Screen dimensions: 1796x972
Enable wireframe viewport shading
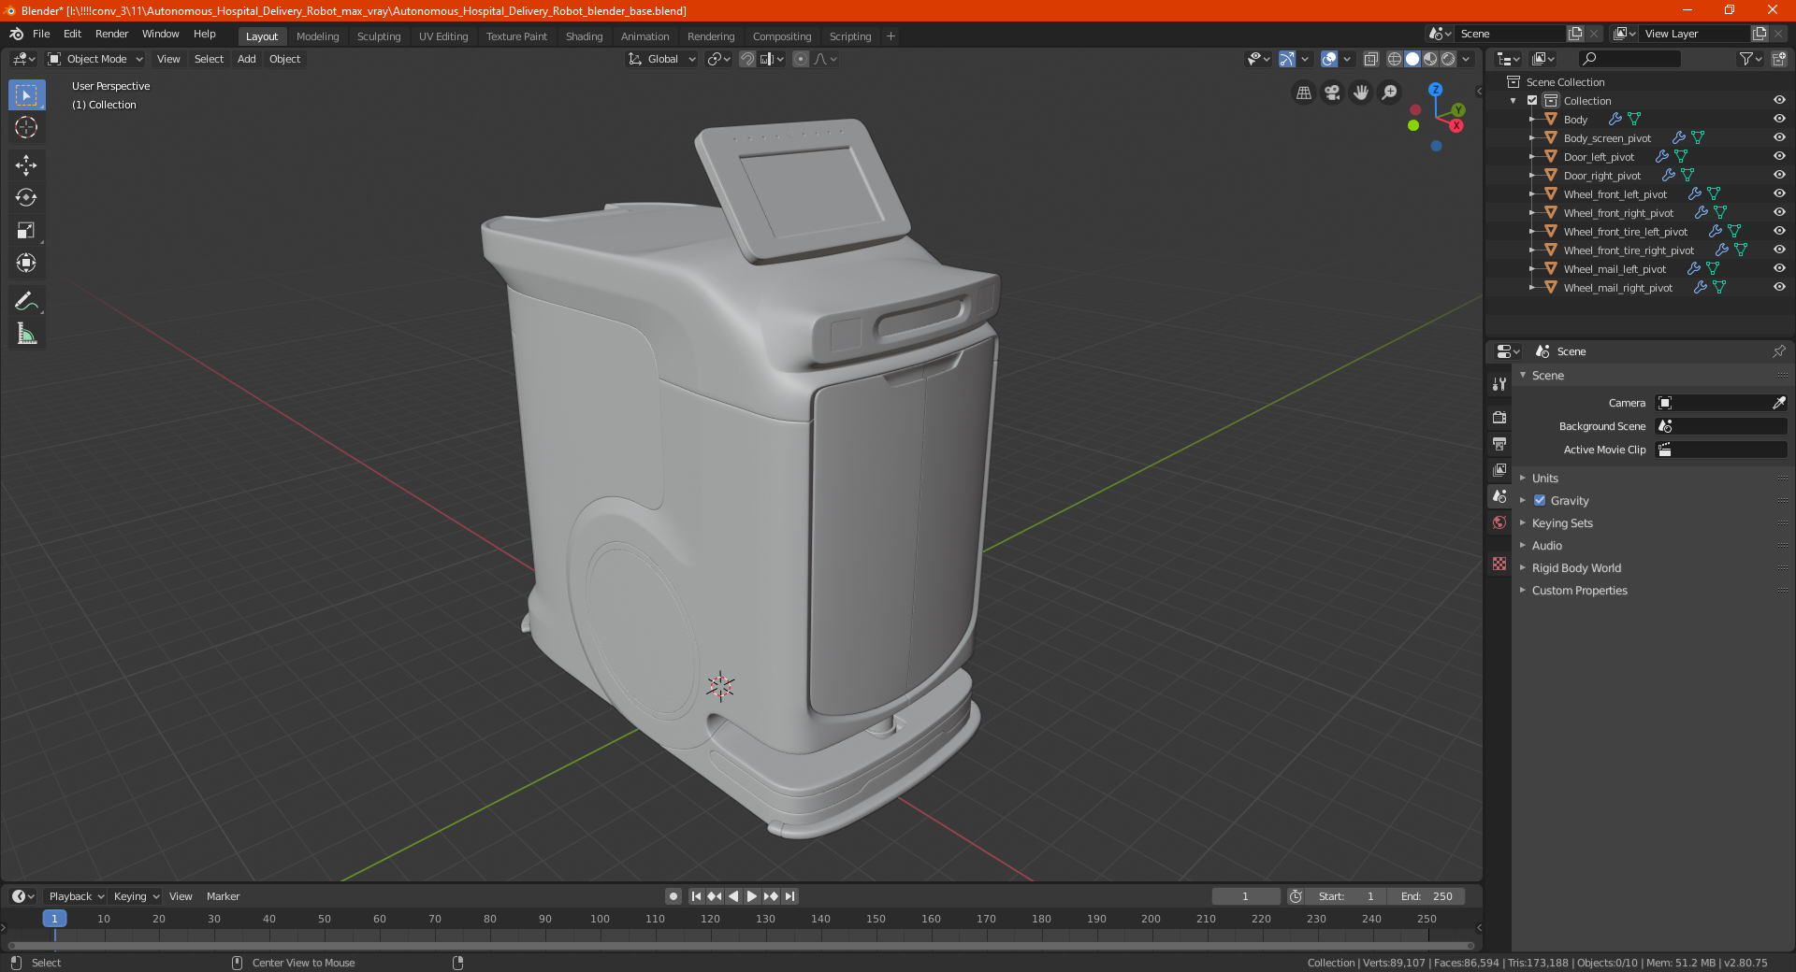(1395, 59)
